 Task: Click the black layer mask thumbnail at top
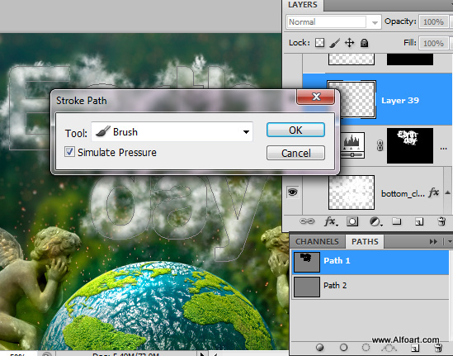click(409, 59)
